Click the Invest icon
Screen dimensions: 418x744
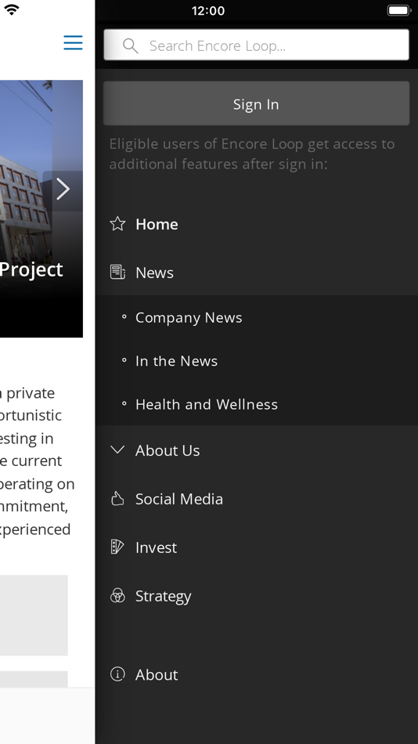click(117, 547)
